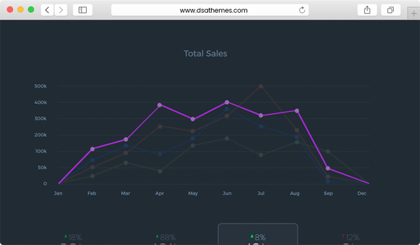
Task: Click the Total Sales chart title
Action: (x=205, y=54)
